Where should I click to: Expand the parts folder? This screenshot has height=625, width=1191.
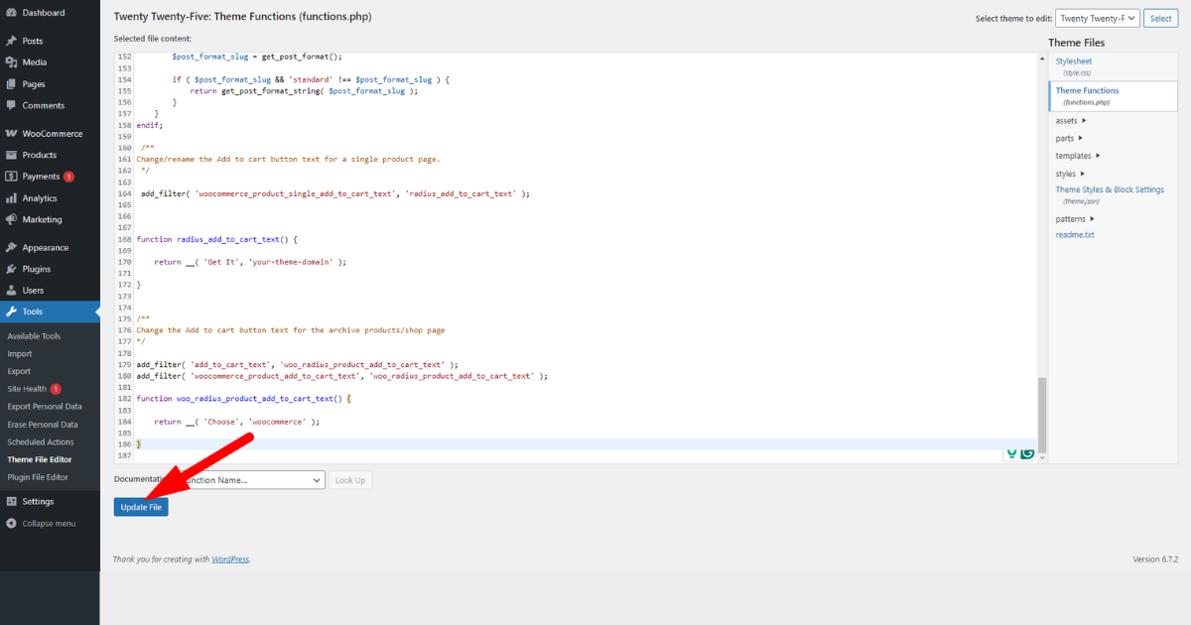pyautogui.click(x=1069, y=138)
